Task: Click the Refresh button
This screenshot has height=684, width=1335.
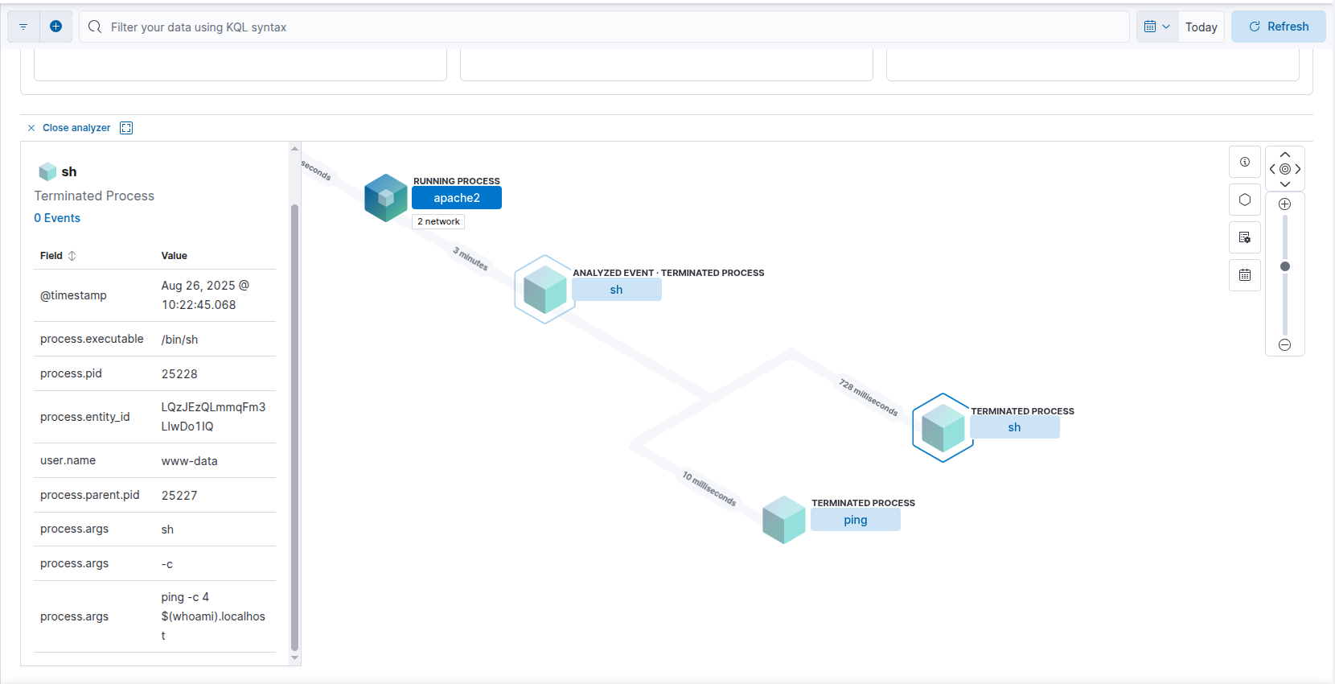Action: pyautogui.click(x=1278, y=27)
